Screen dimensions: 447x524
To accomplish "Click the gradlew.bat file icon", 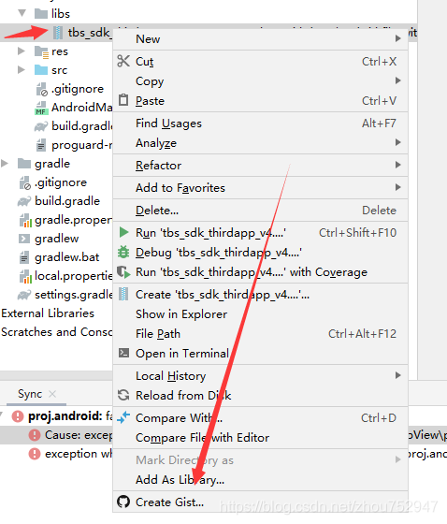I will click(24, 257).
